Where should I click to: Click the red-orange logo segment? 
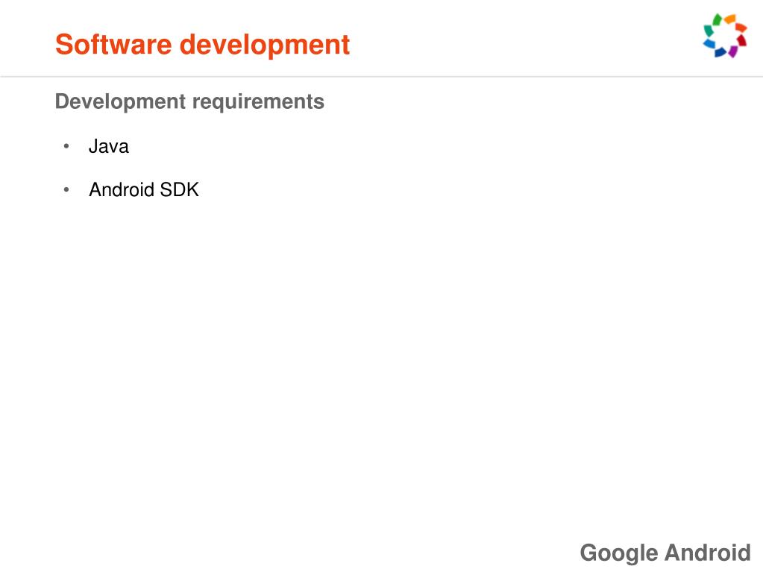tap(741, 28)
